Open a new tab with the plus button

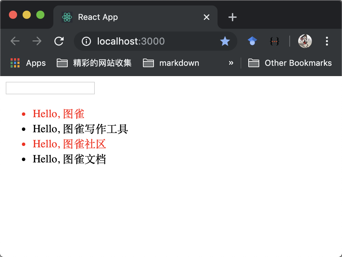point(232,17)
